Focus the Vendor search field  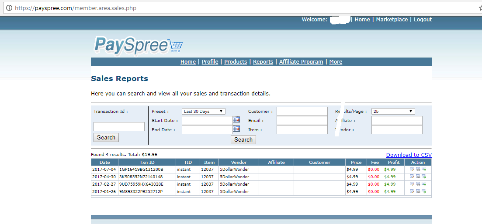click(397, 129)
